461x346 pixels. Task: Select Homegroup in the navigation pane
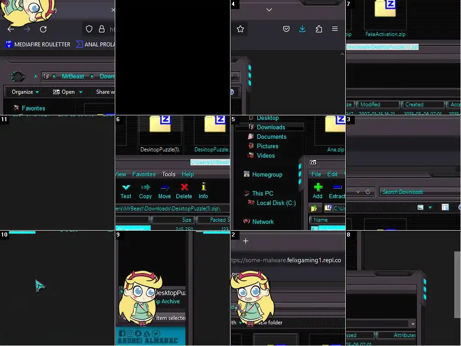tap(267, 174)
